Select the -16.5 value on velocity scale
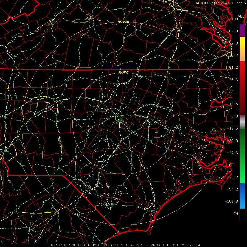 [x=233, y=128]
